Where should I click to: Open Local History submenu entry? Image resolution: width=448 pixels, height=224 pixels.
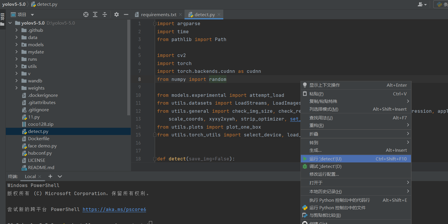[x=356, y=191]
